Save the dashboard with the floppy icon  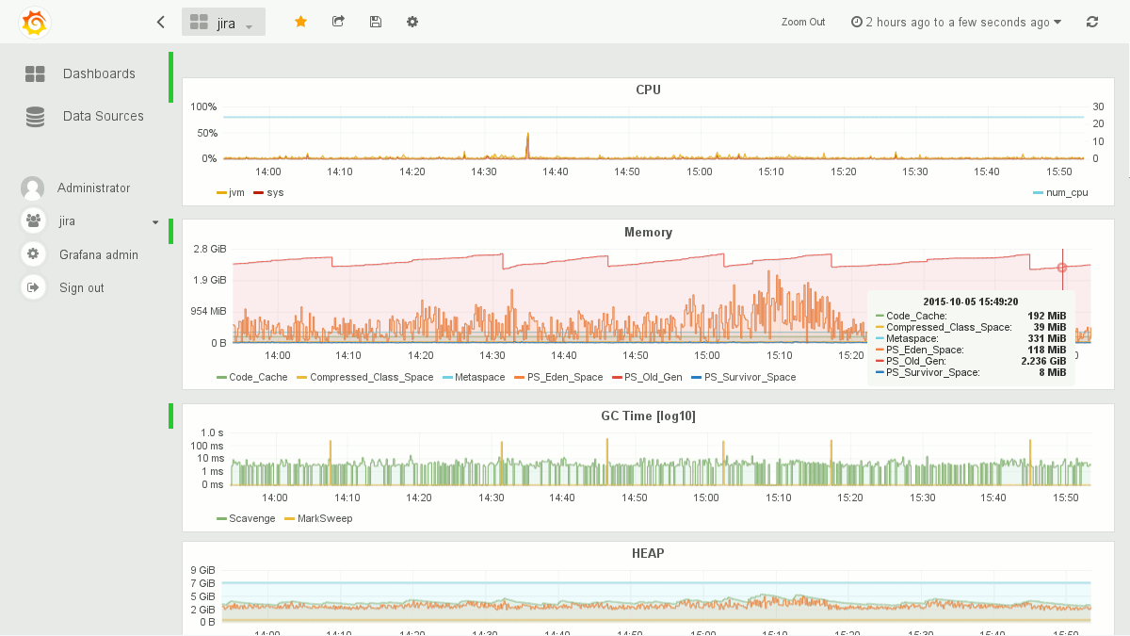pyautogui.click(x=376, y=22)
